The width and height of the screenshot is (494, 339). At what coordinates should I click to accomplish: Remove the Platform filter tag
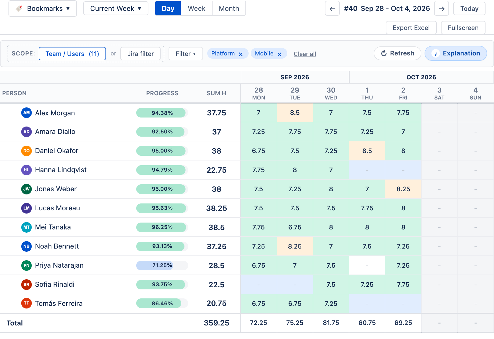(241, 54)
